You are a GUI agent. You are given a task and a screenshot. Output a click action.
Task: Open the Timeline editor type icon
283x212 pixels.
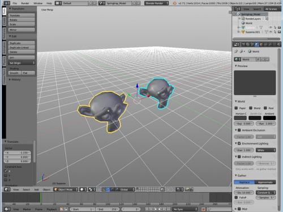coord(7,209)
